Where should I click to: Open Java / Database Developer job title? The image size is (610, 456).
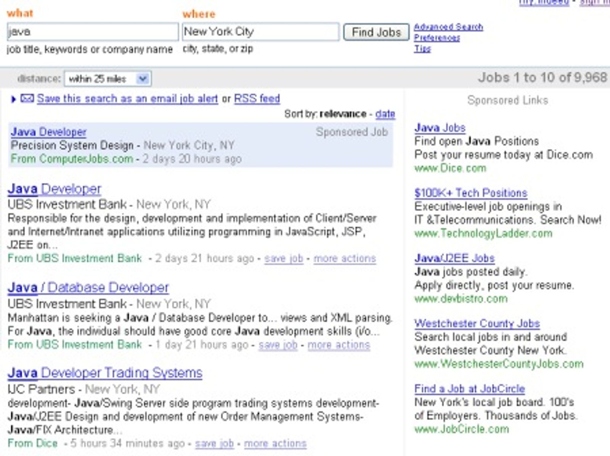[x=88, y=287]
